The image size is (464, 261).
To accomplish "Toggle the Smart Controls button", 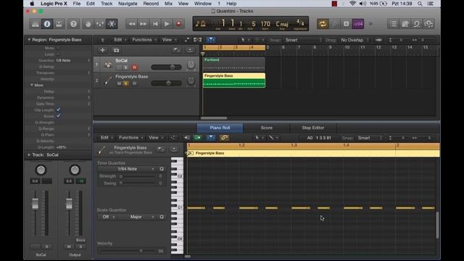I will click(x=88, y=24).
